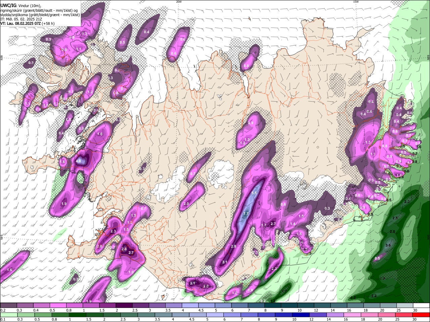Select the upper scale swatch between 6 and 7

pyautogui.click(x=240, y=305)
